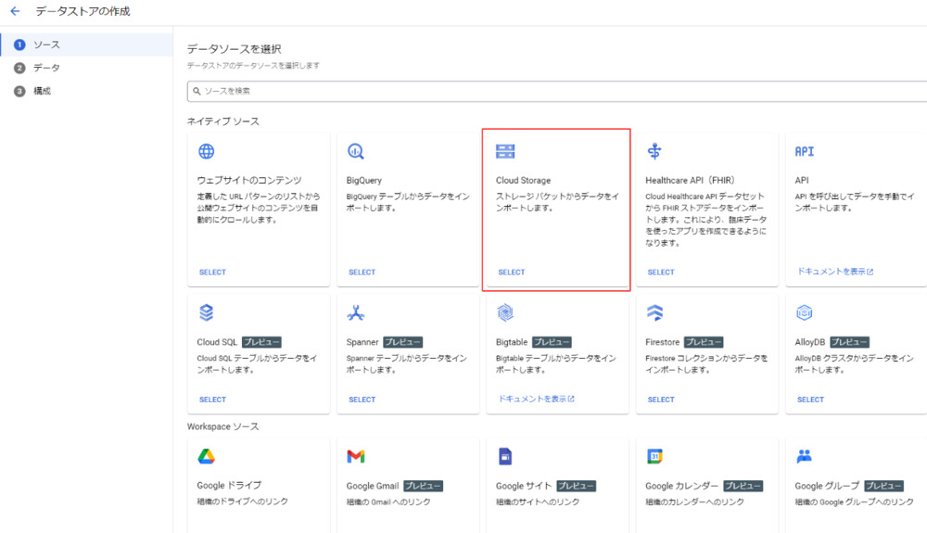Click the Bigtable プレビュー badge

552,342
